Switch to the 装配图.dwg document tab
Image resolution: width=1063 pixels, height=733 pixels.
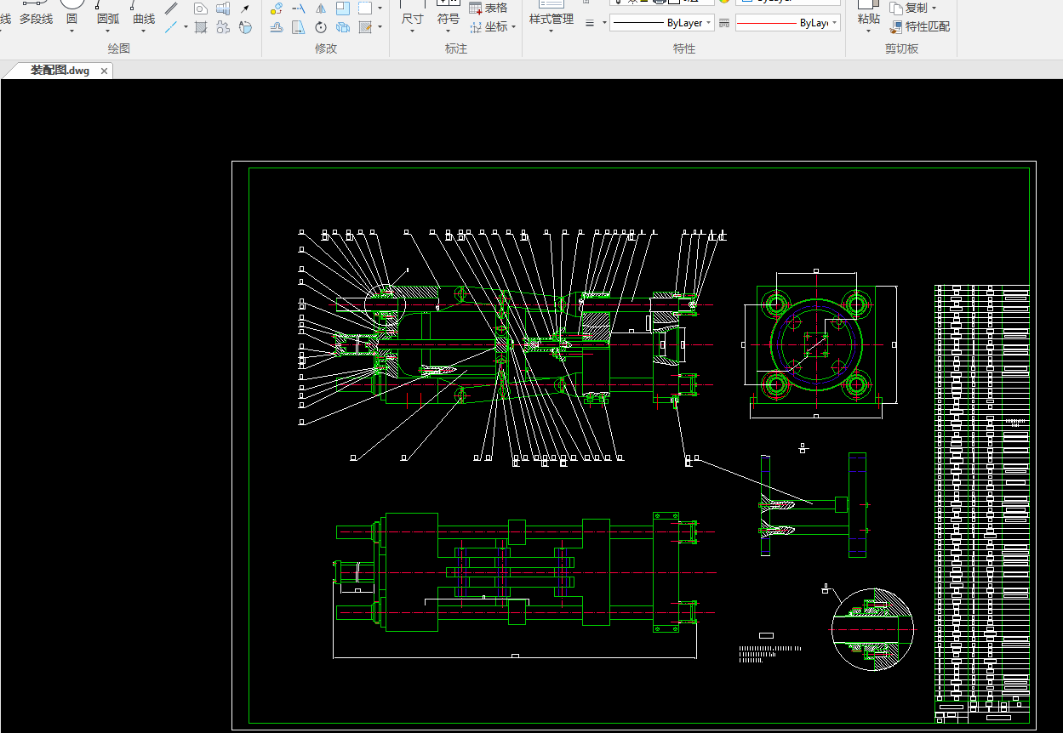coord(60,71)
